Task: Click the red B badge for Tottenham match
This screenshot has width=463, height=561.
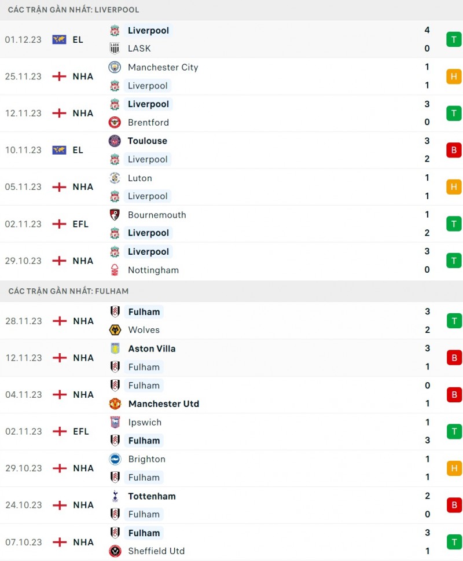Action: (x=454, y=505)
